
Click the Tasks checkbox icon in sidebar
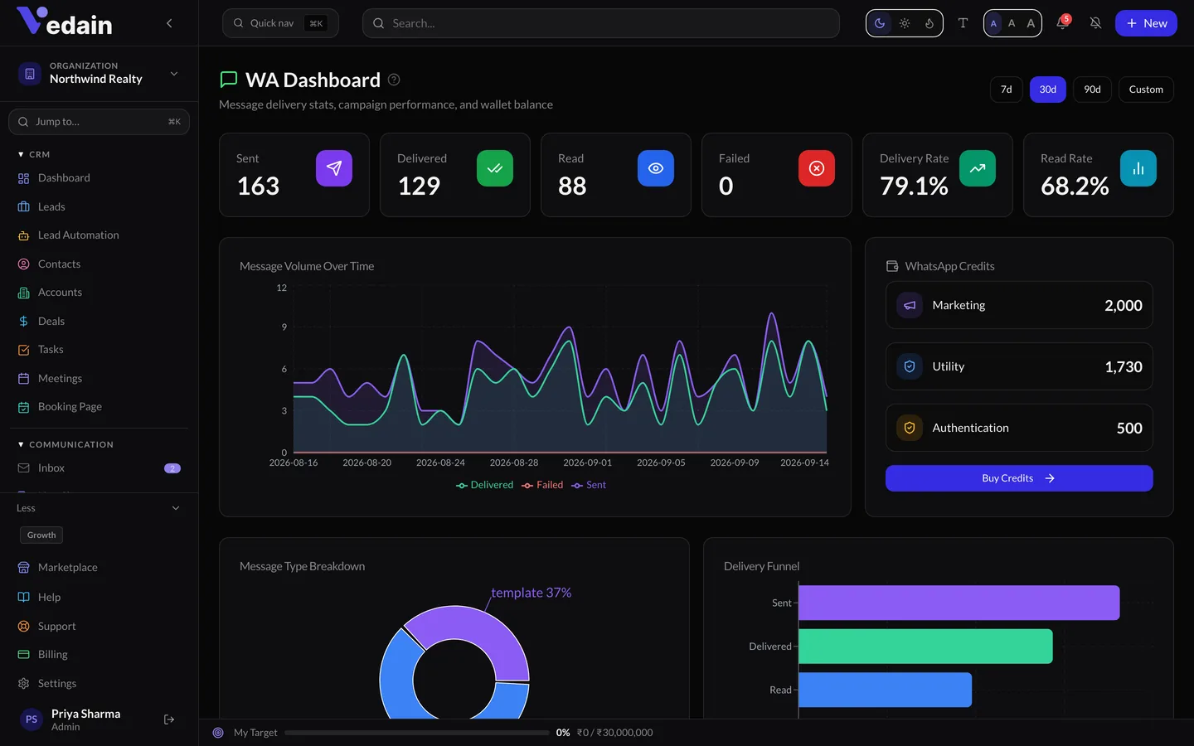click(x=23, y=350)
